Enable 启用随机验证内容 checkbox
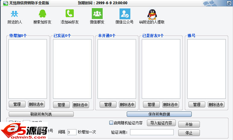Viewport: 233px width, 140px height. (x=111, y=123)
